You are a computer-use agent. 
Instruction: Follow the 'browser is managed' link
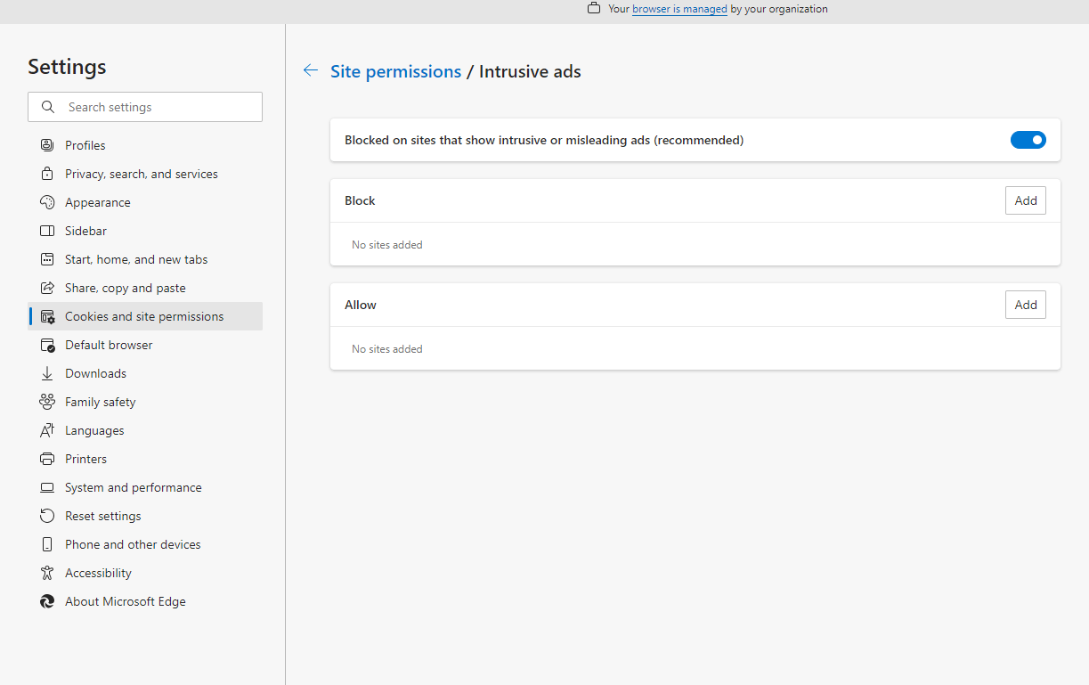click(679, 9)
